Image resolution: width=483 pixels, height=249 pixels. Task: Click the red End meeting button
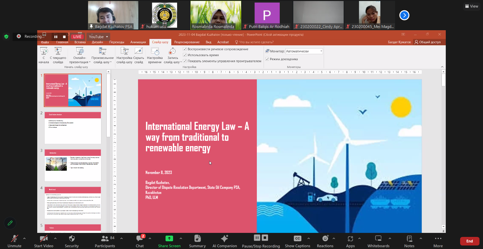click(x=469, y=241)
